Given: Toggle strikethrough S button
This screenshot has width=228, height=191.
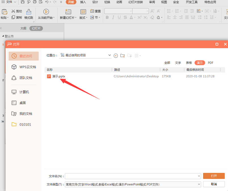Looking at the screenshot, I should click(x=125, y=18).
